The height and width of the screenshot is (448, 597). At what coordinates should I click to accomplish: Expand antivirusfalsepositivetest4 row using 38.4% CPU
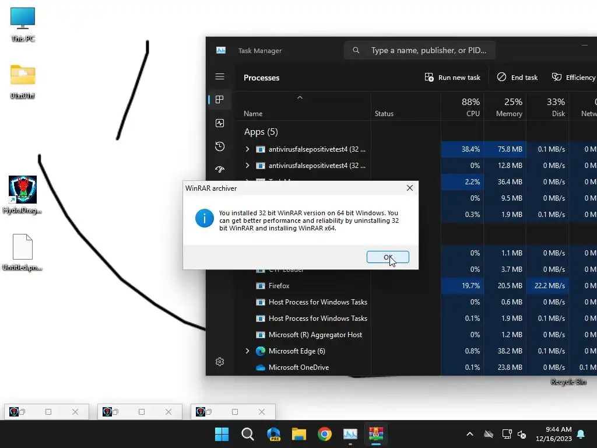pos(247,149)
